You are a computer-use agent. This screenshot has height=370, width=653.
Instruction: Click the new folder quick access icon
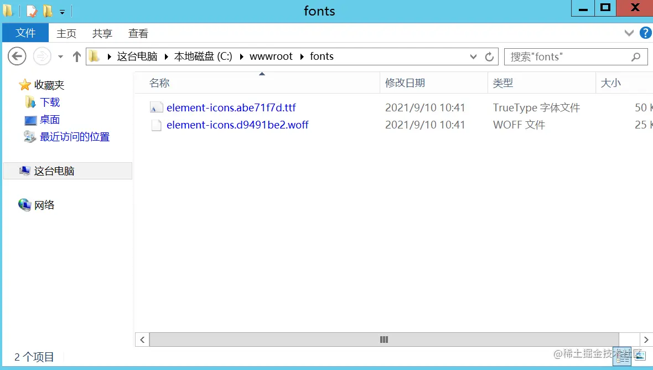coord(48,11)
